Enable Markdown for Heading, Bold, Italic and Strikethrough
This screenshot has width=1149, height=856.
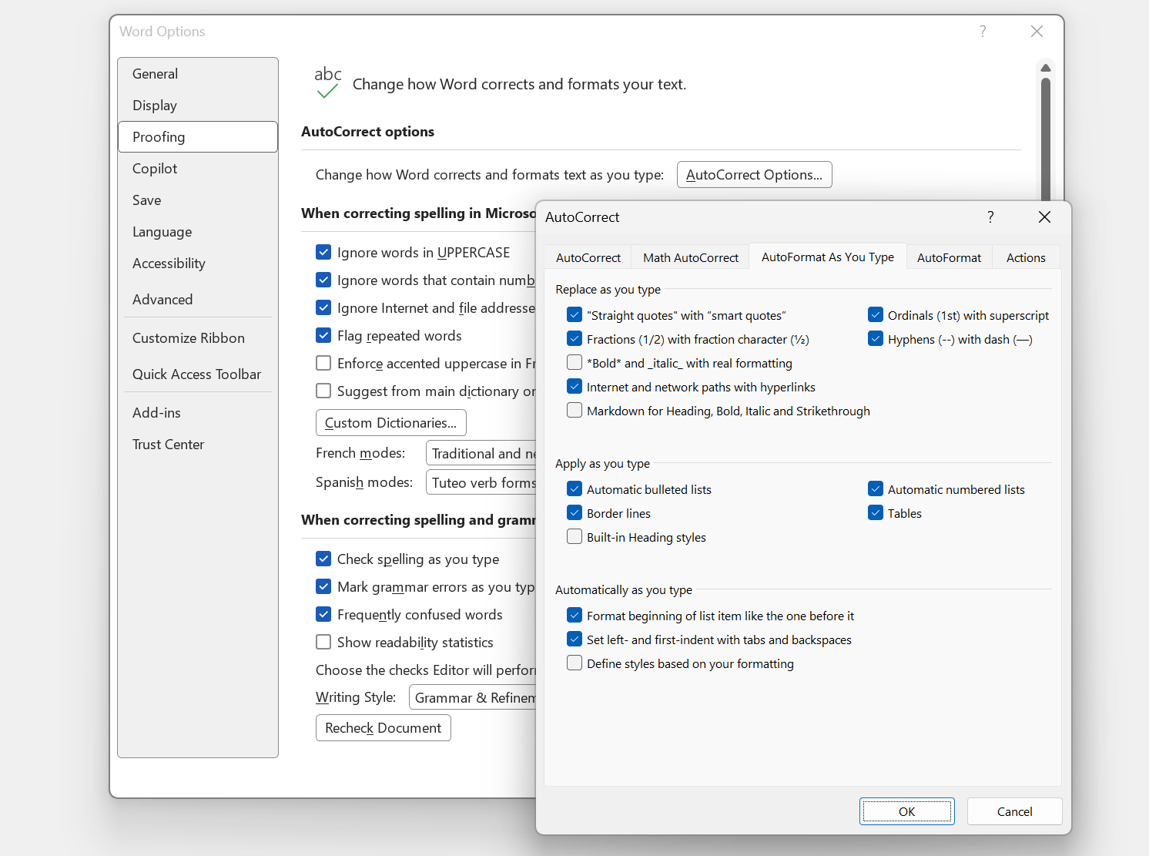[x=574, y=411]
